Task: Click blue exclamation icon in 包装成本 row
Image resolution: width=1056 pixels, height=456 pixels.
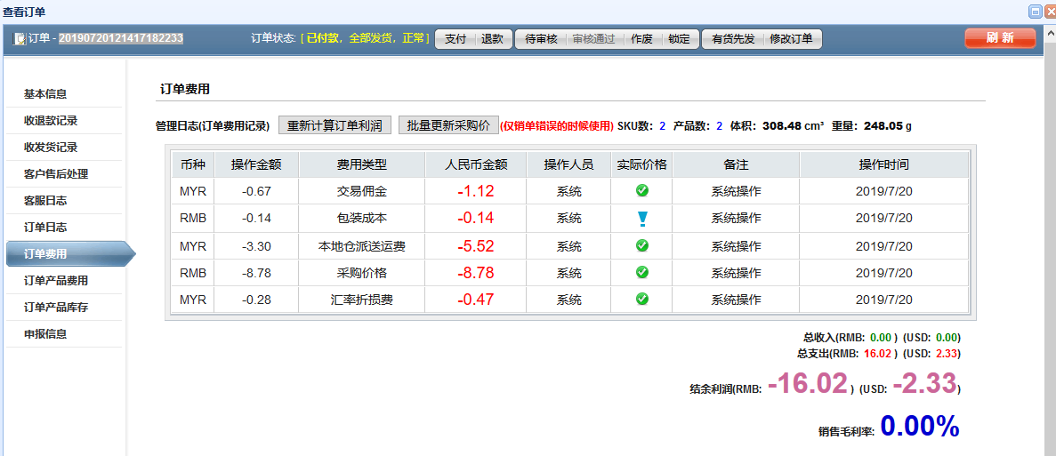Action: [641, 218]
